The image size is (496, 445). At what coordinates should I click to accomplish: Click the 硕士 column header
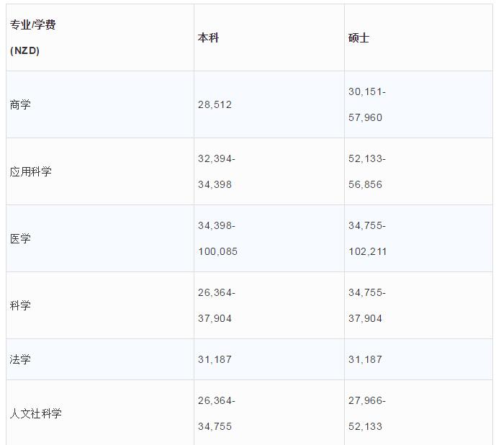[x=359, y=37]
